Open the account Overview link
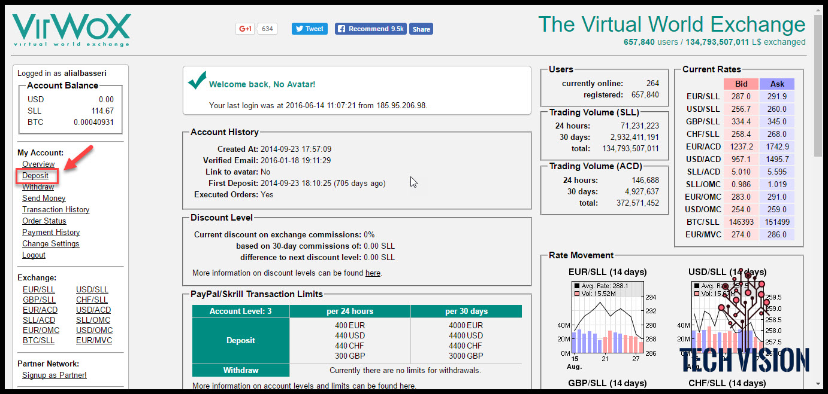Image resolution: width=828 pixels, height=394 pixels. tap(38, 164)
